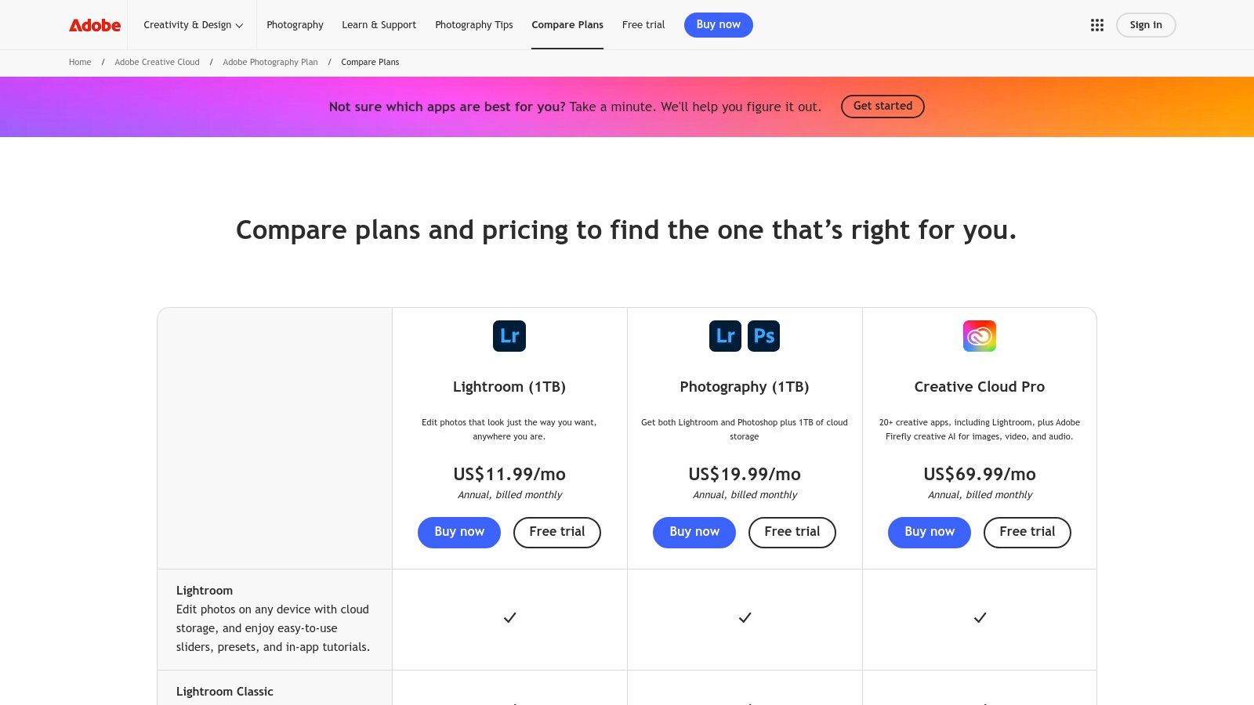Open the Photography nav item

click(295, 25)
